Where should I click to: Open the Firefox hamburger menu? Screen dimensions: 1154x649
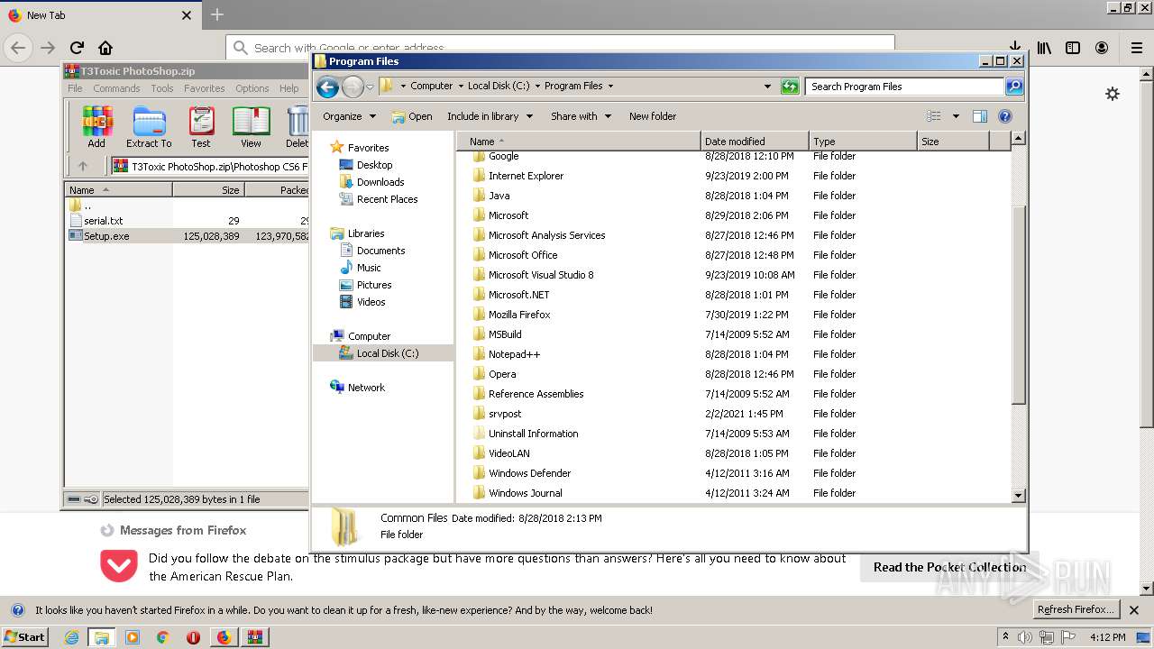click(1137, 48)
